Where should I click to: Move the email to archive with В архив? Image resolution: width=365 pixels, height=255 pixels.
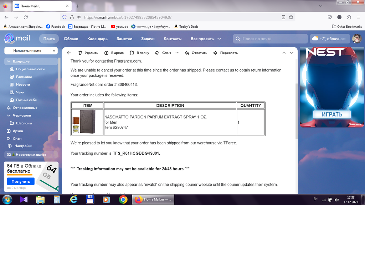tap(114, 53)
